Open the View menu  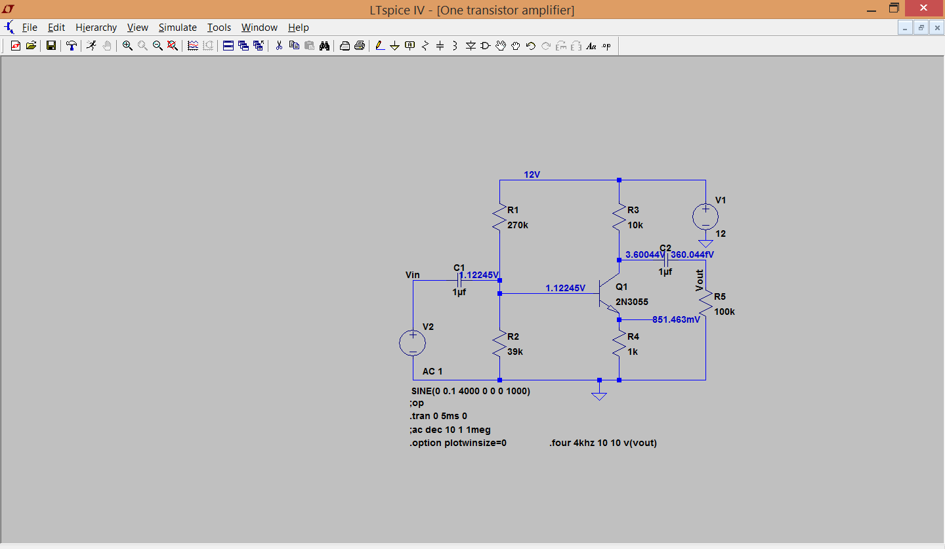point(138,28)
